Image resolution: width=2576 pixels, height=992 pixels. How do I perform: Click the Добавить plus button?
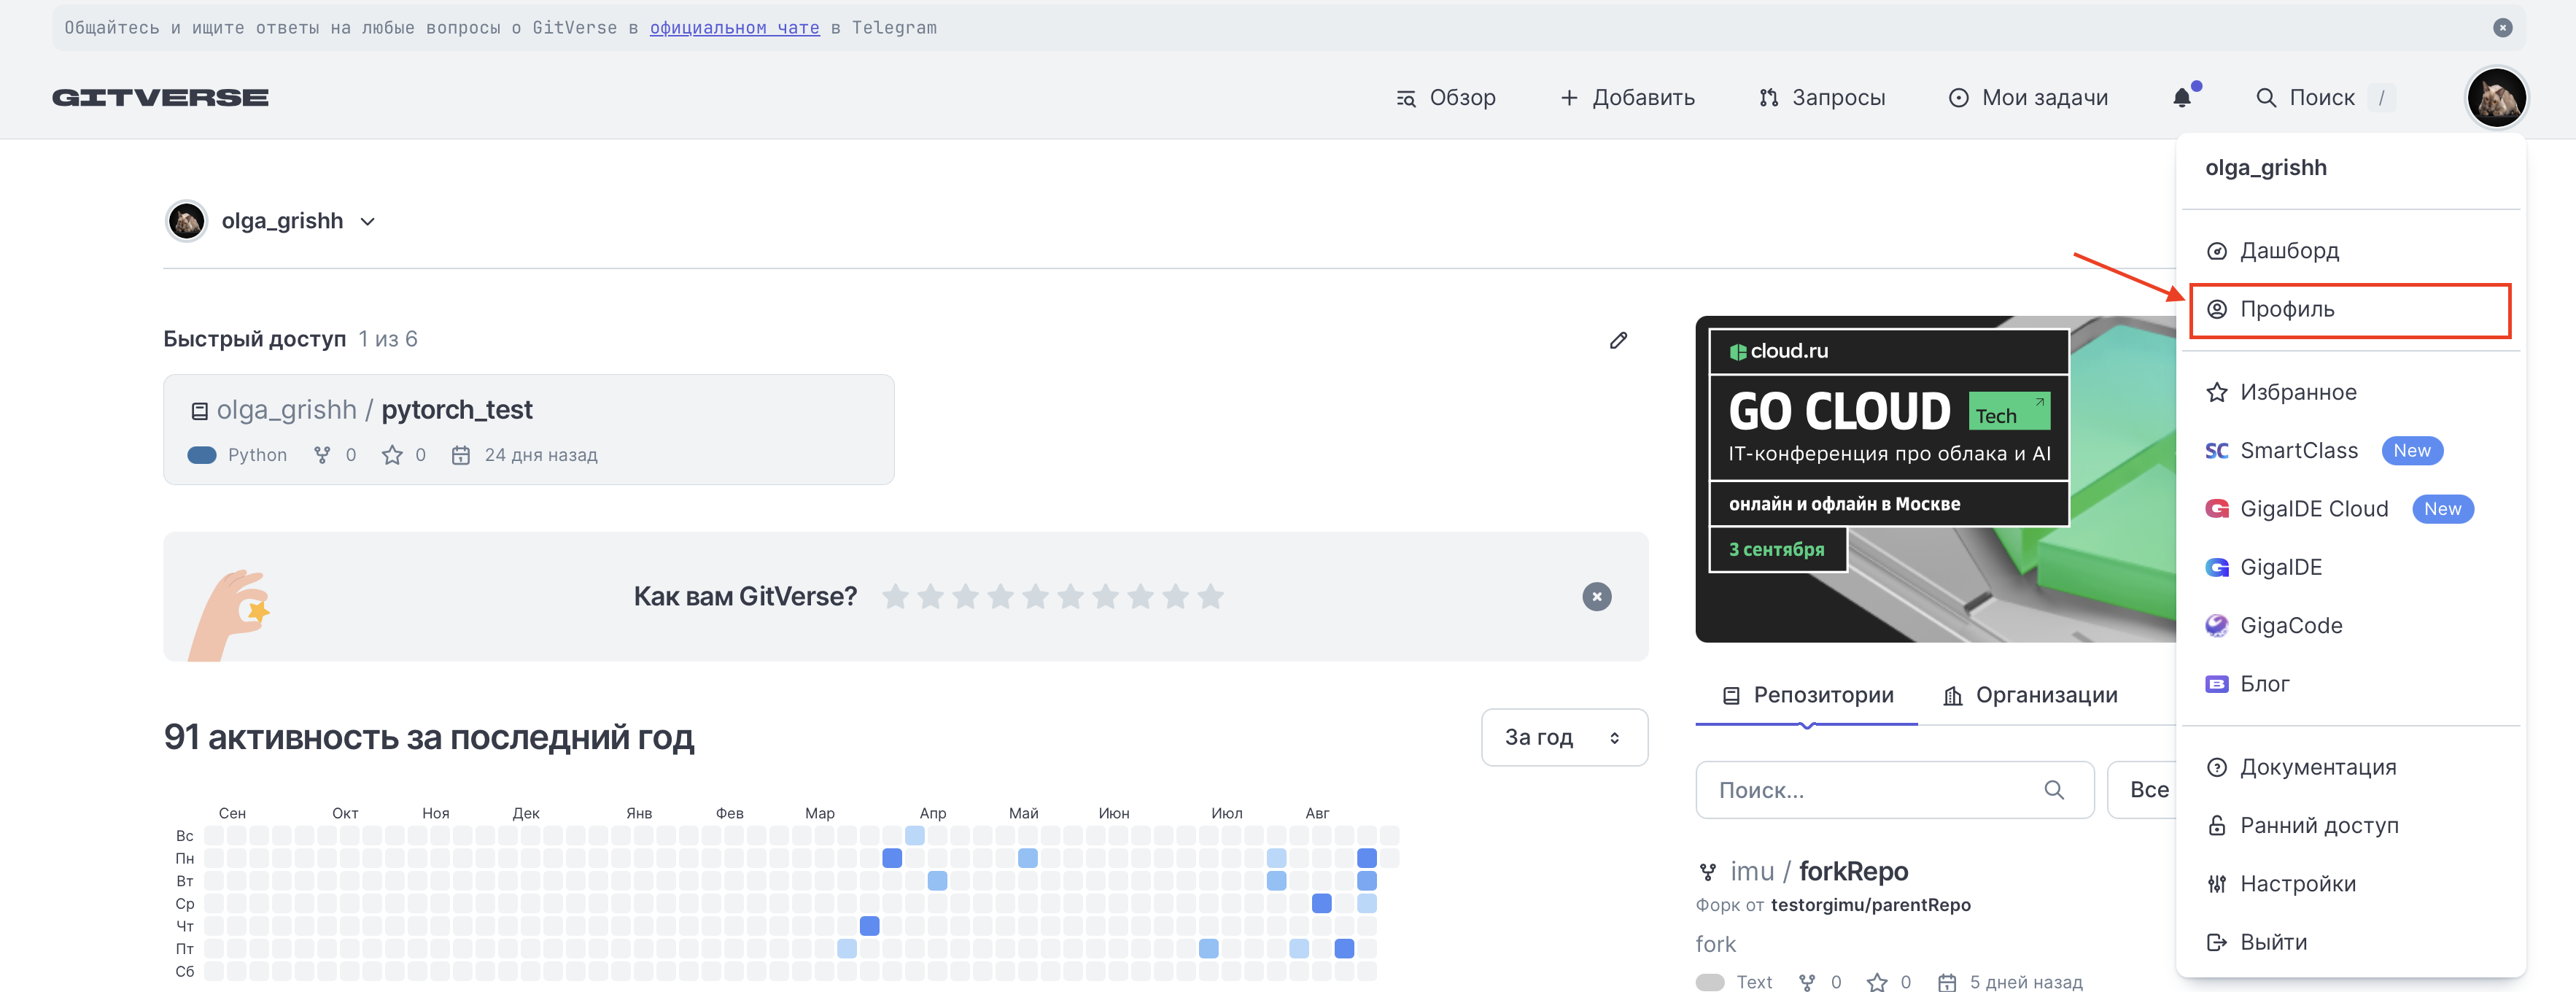1627,97
